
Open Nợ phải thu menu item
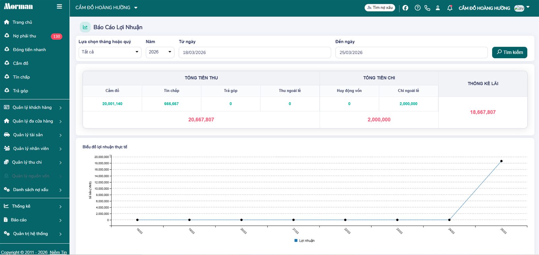(25, 36)
